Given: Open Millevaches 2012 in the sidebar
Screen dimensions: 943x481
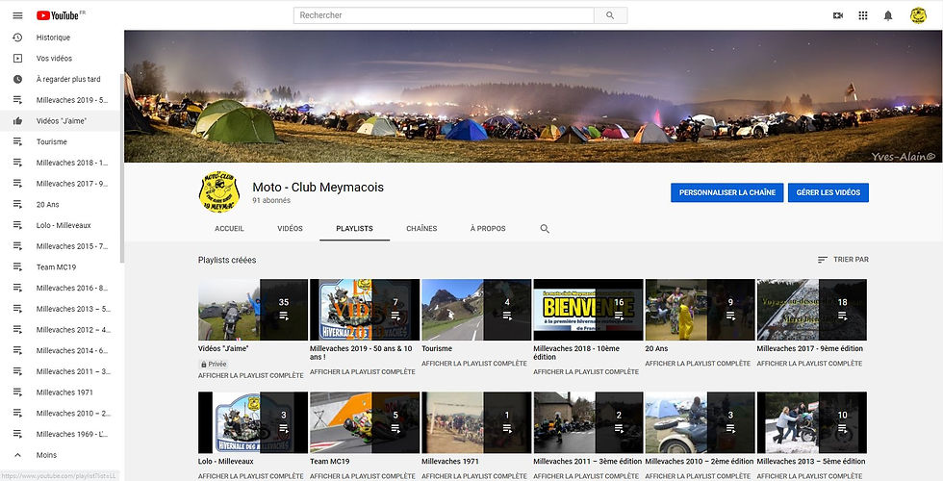Looking at the screenshot, I should pos(60,329).
